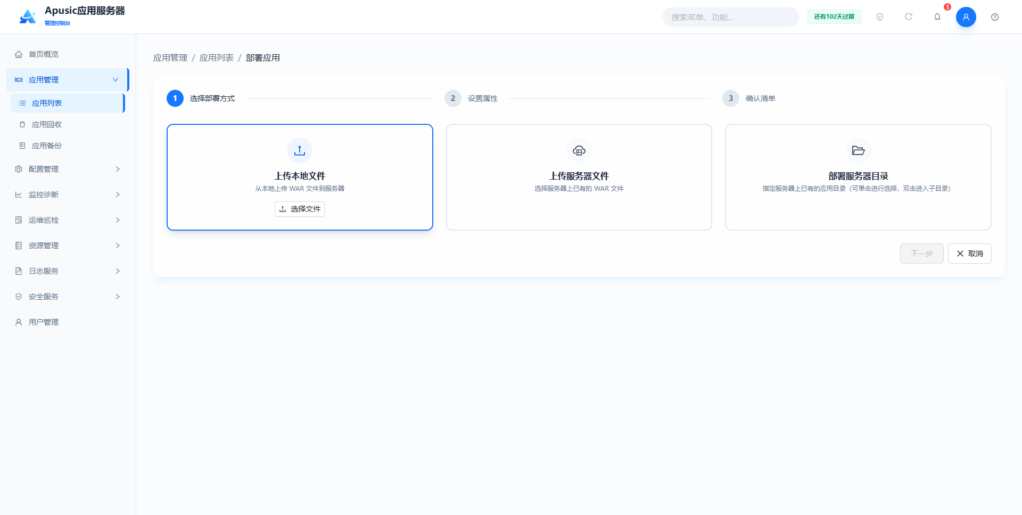Expand the 日志服务 chevron

click(x=118, y=271)
